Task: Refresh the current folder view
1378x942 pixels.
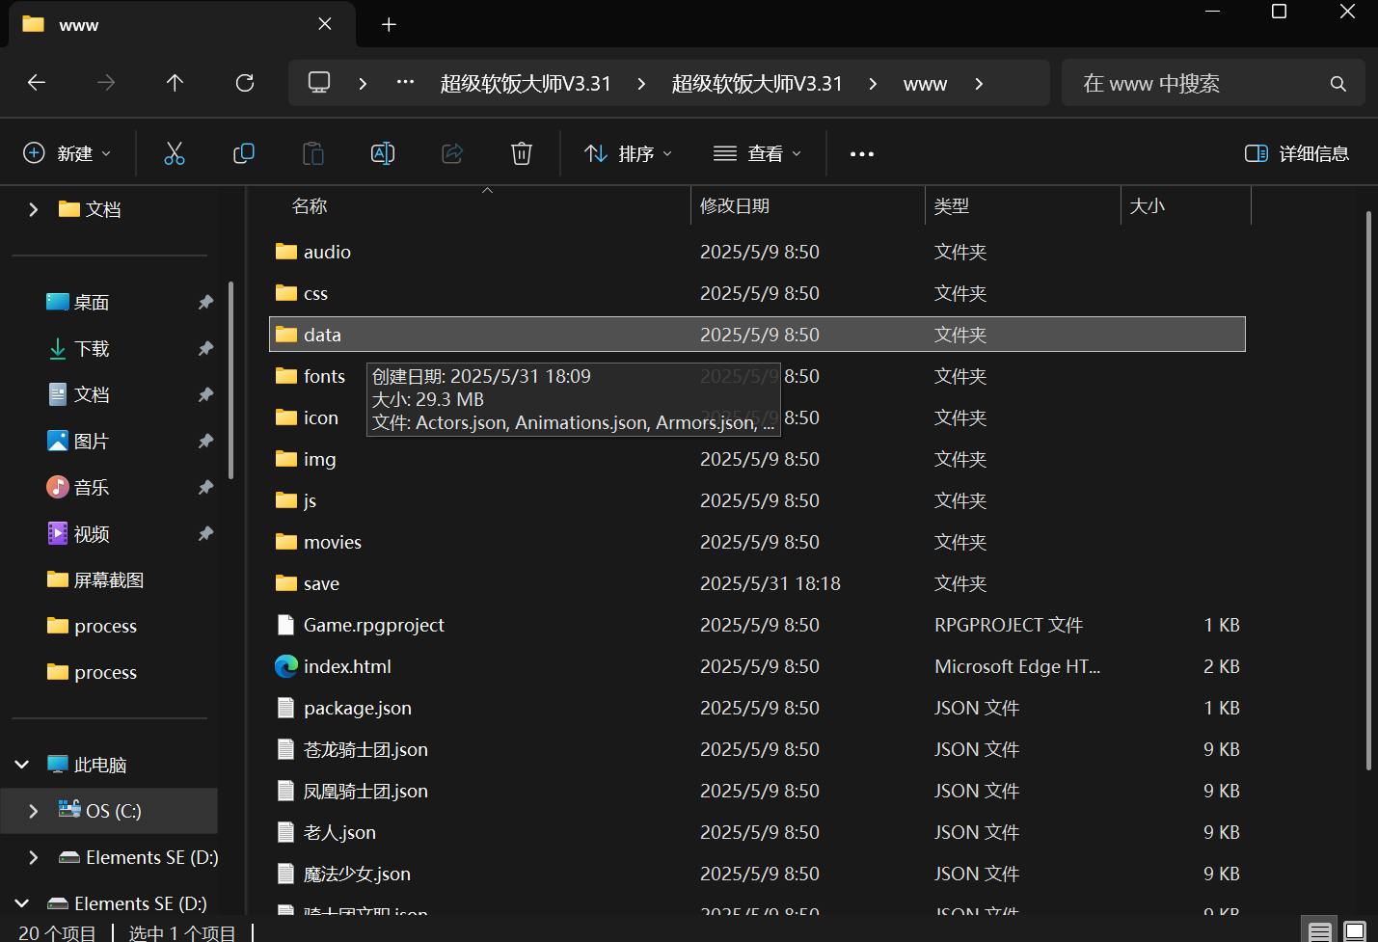Action: coord(245,83)
